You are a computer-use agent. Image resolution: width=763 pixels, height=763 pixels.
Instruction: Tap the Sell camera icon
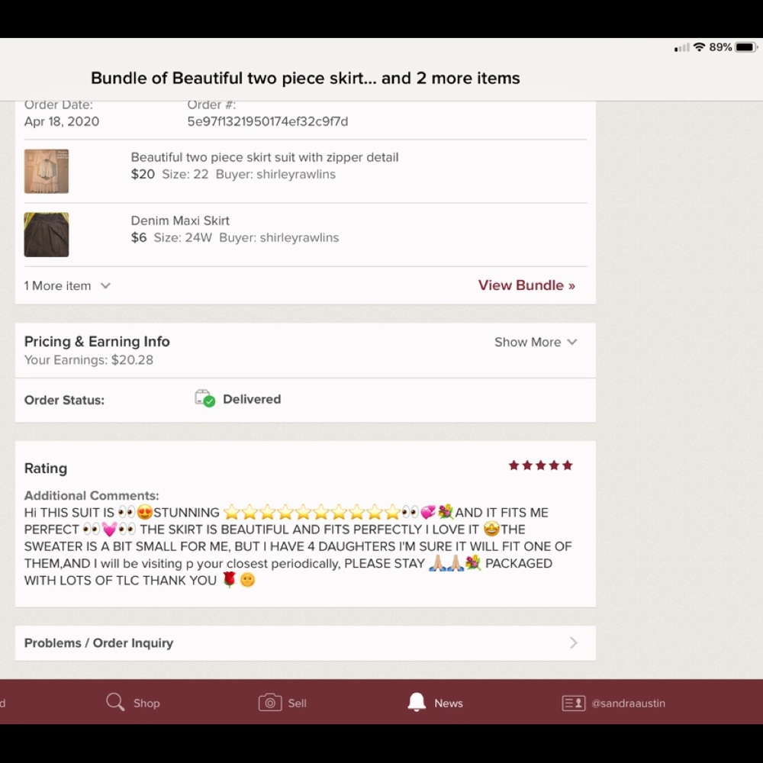(270, 703)
